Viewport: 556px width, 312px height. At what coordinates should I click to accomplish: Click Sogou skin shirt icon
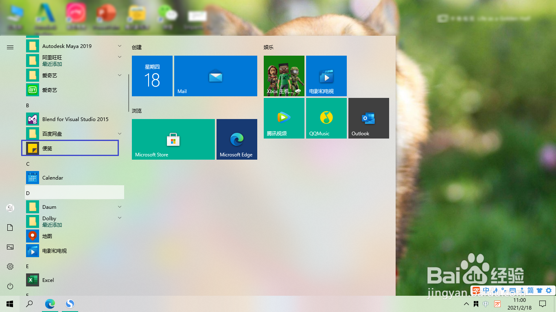[540, 290]
